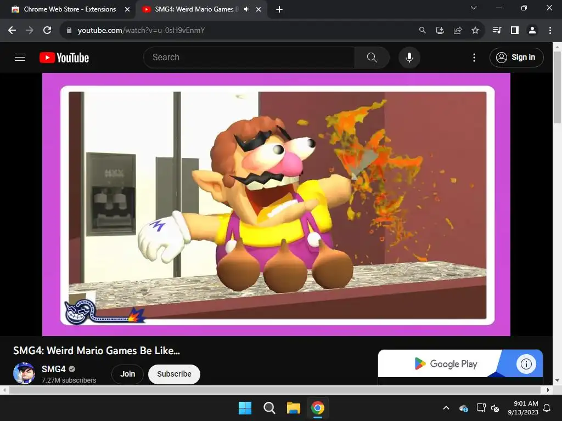Click the Chrome taskbar icon

click(x=318, y=408)
